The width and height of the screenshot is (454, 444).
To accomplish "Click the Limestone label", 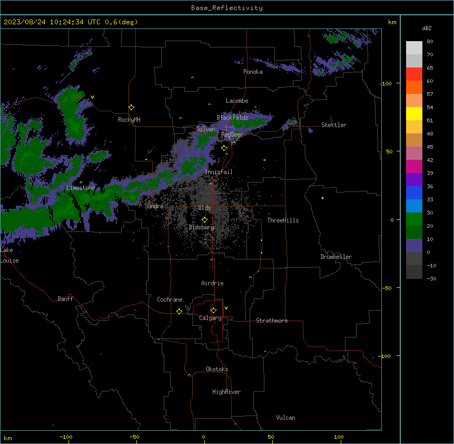I will coord(81,188).
